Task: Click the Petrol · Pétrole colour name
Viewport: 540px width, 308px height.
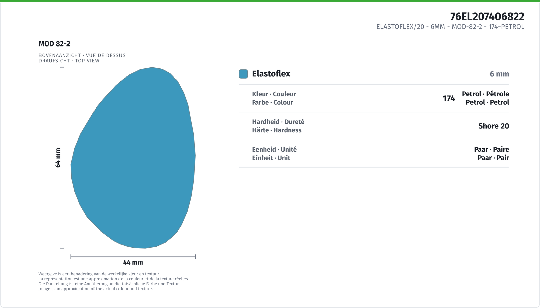Action: pos(485,94)
